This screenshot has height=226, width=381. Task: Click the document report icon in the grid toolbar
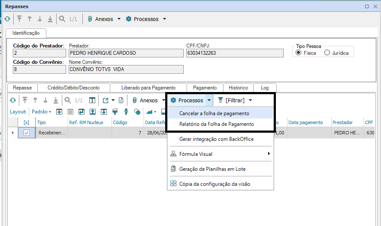coord(121,100)
